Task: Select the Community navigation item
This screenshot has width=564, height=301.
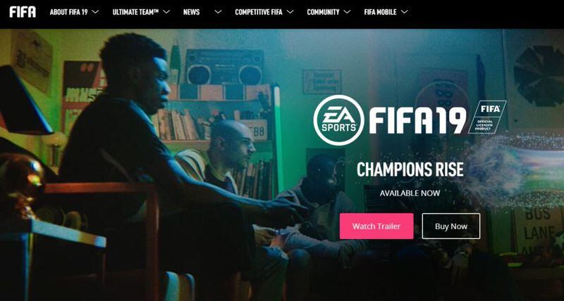Action: 323,12
